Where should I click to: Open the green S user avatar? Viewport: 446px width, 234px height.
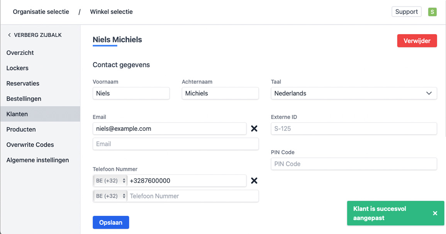[432, 12]
